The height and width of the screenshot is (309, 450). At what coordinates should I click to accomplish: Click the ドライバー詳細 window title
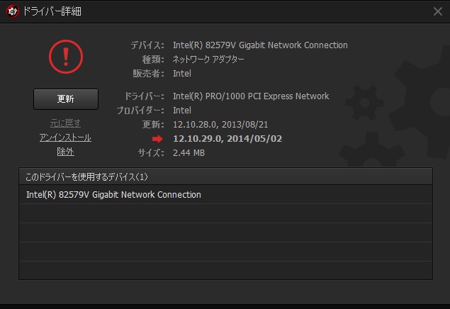52,11
